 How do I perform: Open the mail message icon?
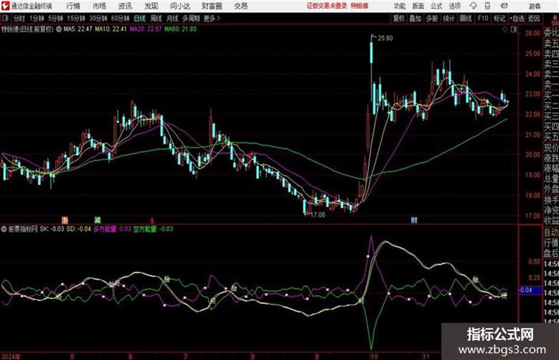click(504, 6)
